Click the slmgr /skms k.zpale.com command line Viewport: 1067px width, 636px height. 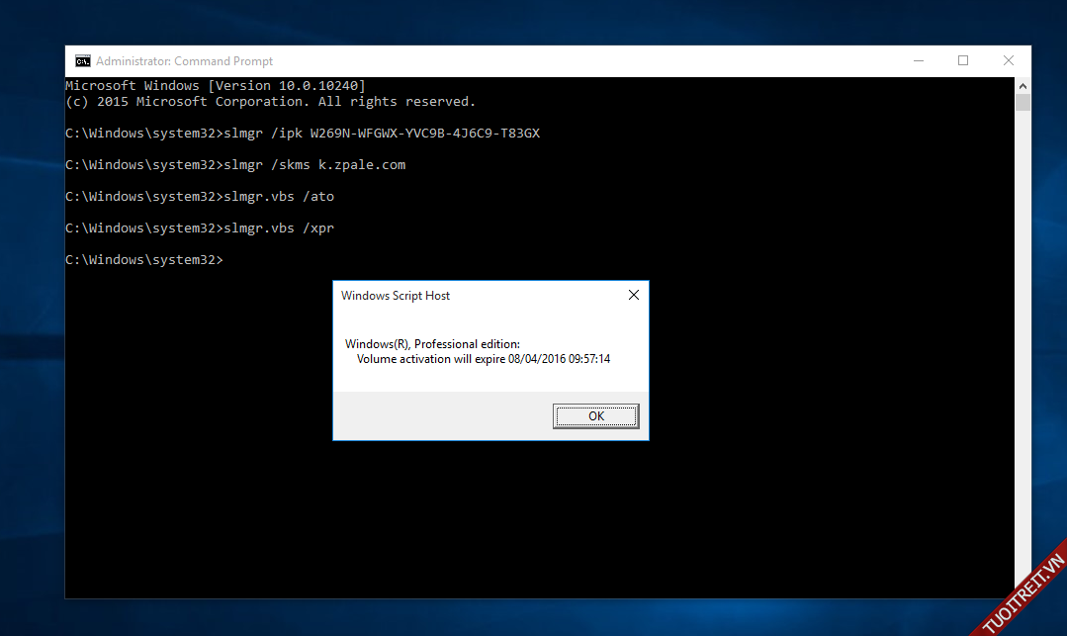pos(235,165)
